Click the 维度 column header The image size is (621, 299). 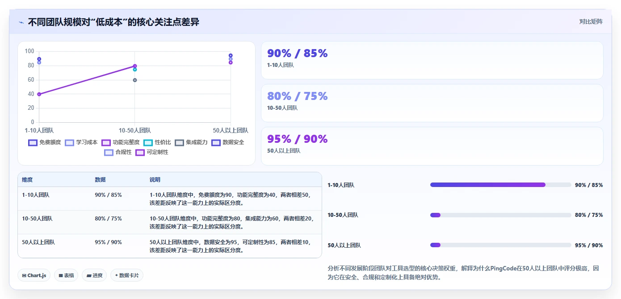click(27, 179)
